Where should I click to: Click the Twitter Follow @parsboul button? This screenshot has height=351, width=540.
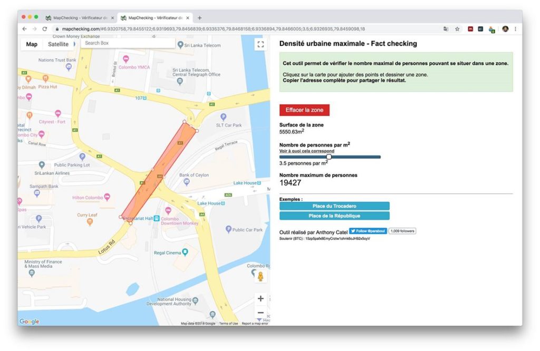pos(368,231)
